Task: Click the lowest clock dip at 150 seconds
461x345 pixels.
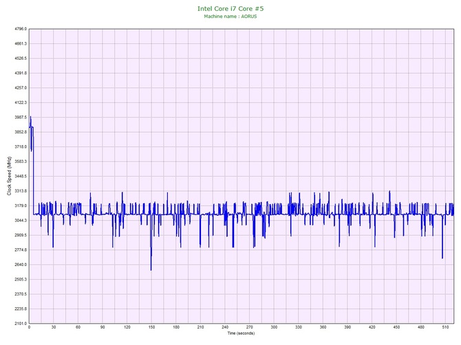Action: pyautogui.click(x=151, y=270)
